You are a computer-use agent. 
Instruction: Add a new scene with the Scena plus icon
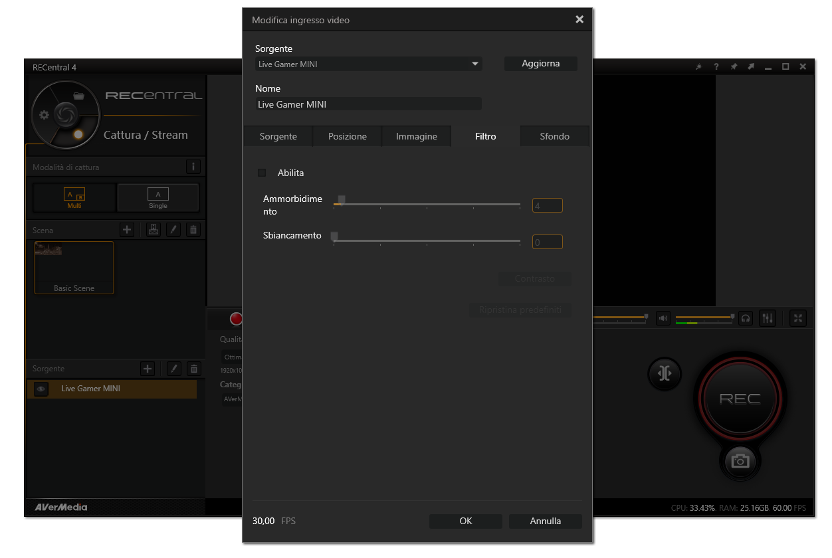click(128, 230)
